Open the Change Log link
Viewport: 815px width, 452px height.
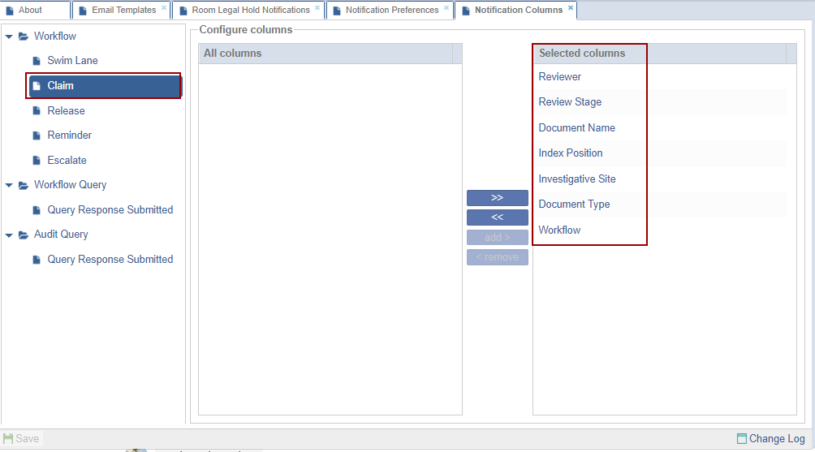[x=776, y=438]
